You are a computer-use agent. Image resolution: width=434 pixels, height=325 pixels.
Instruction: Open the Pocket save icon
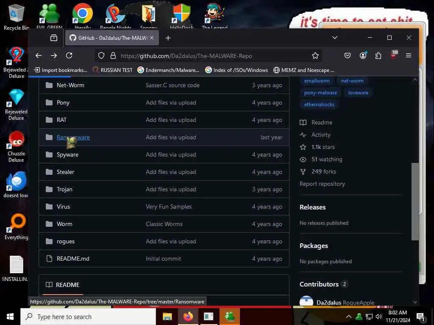(x=348, y=55)
